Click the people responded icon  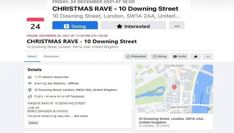coord(30,77)
